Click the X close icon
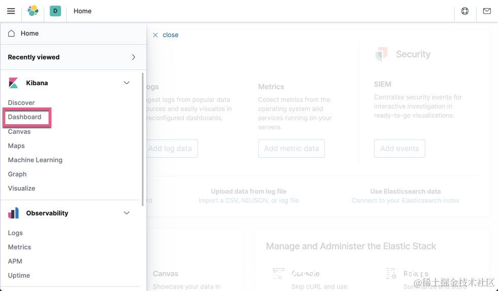This screenshot has height=291, width=498. tap(155, 35)
